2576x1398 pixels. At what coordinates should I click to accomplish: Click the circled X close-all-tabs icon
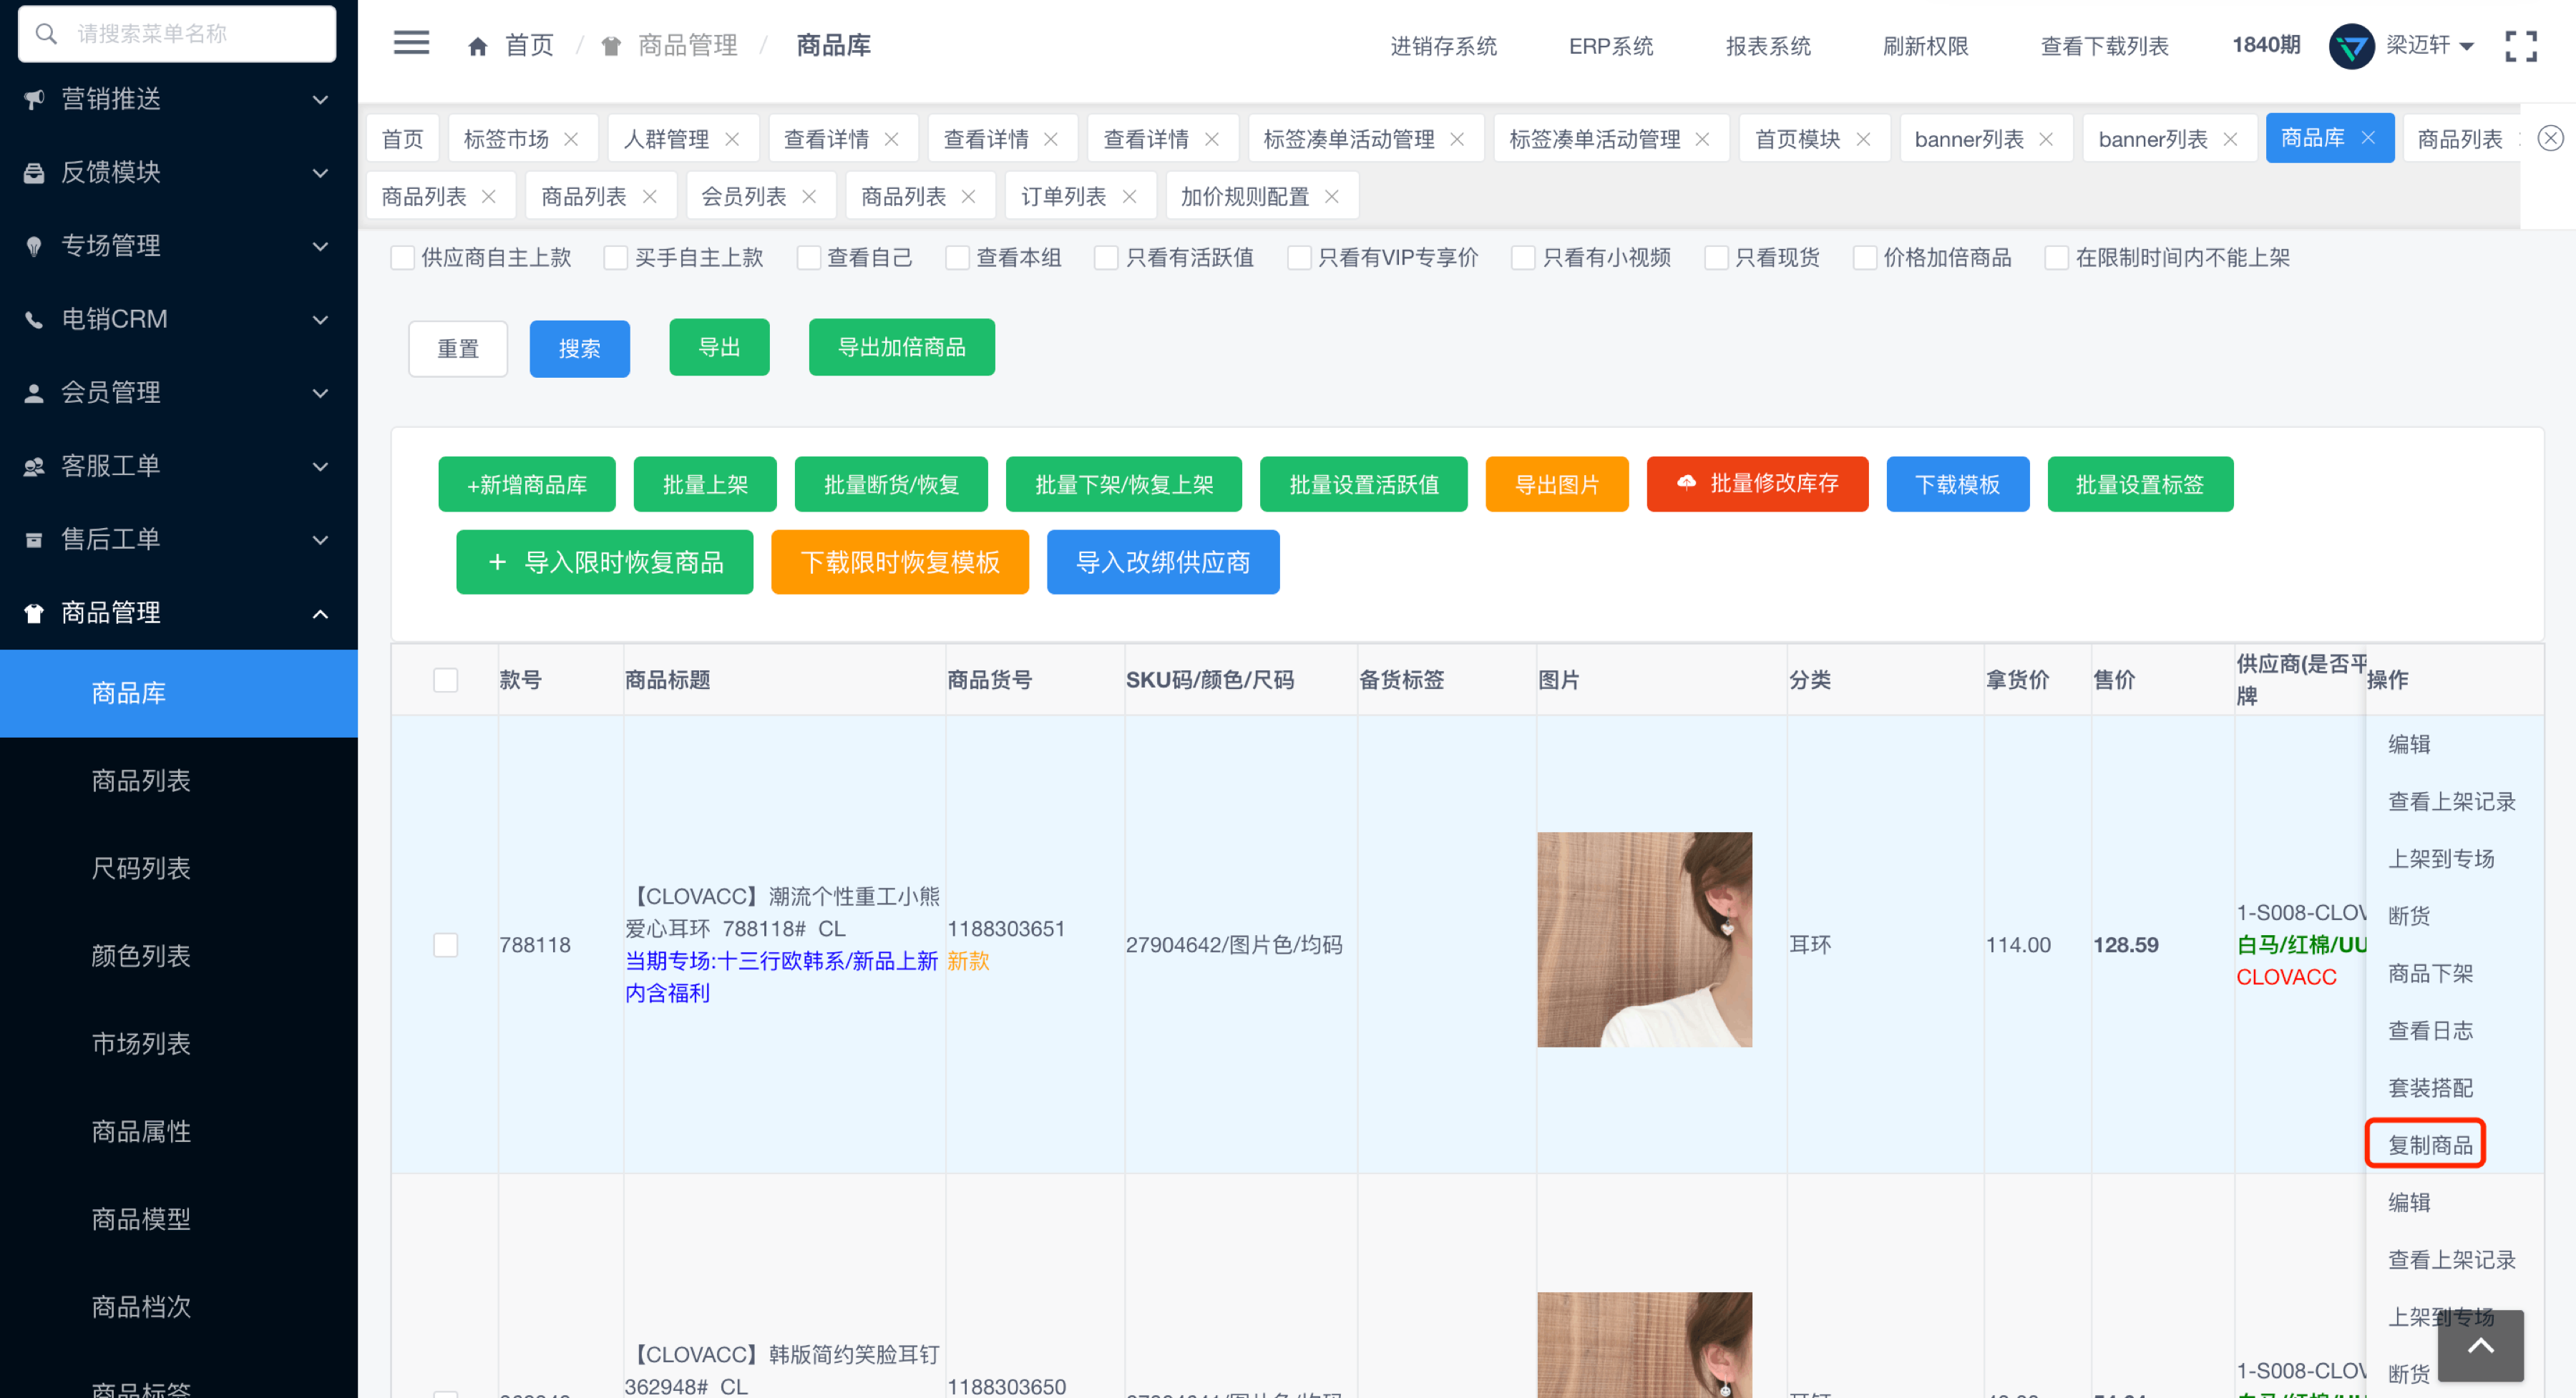click(2550, 138)
